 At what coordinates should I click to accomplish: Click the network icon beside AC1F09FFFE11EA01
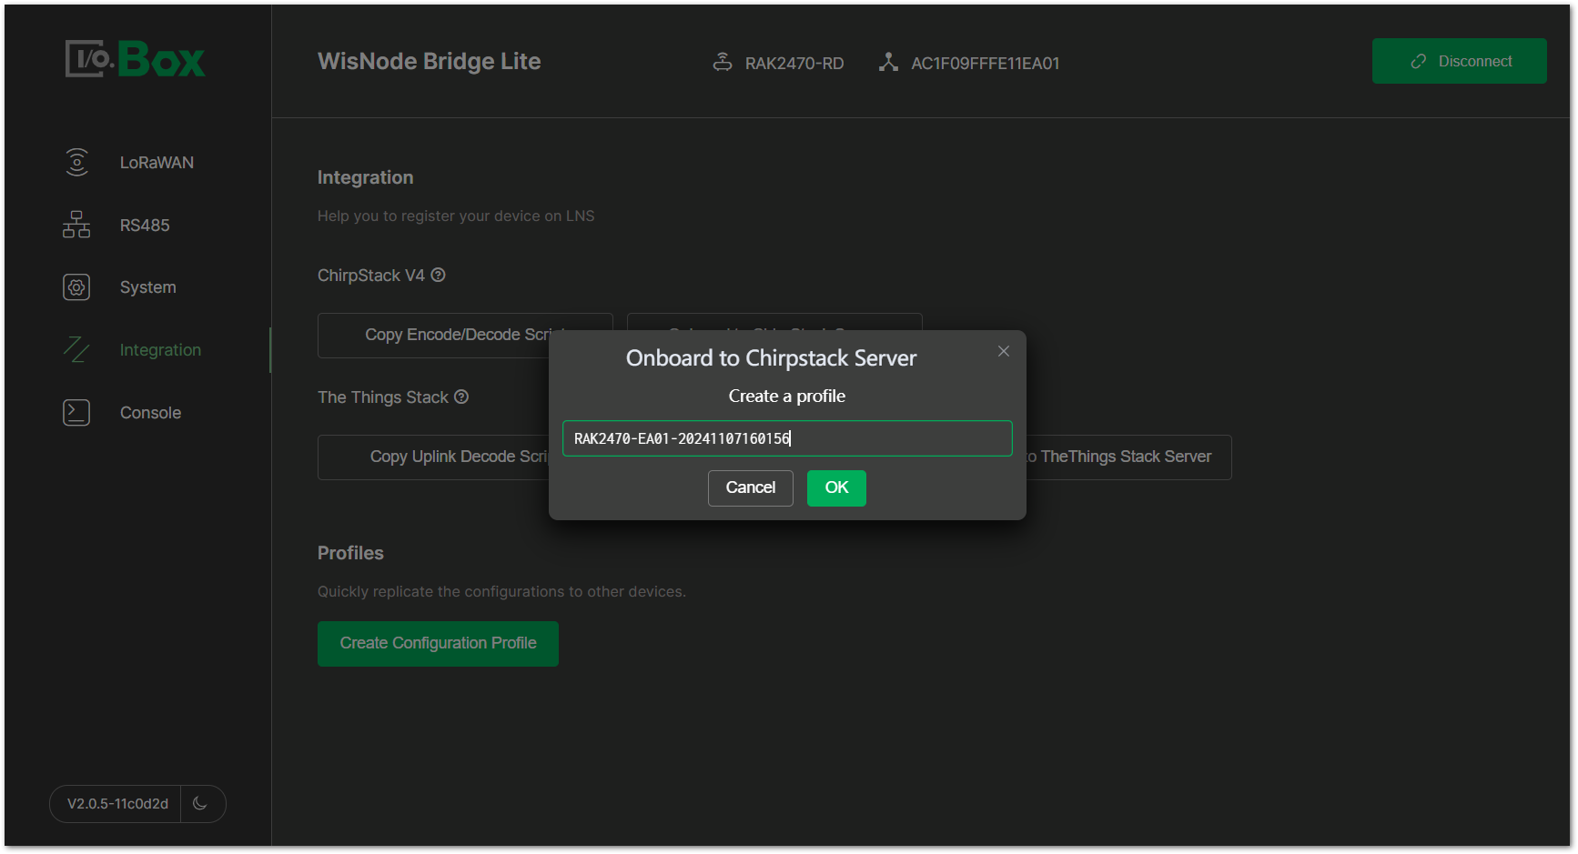click(888, 62)
